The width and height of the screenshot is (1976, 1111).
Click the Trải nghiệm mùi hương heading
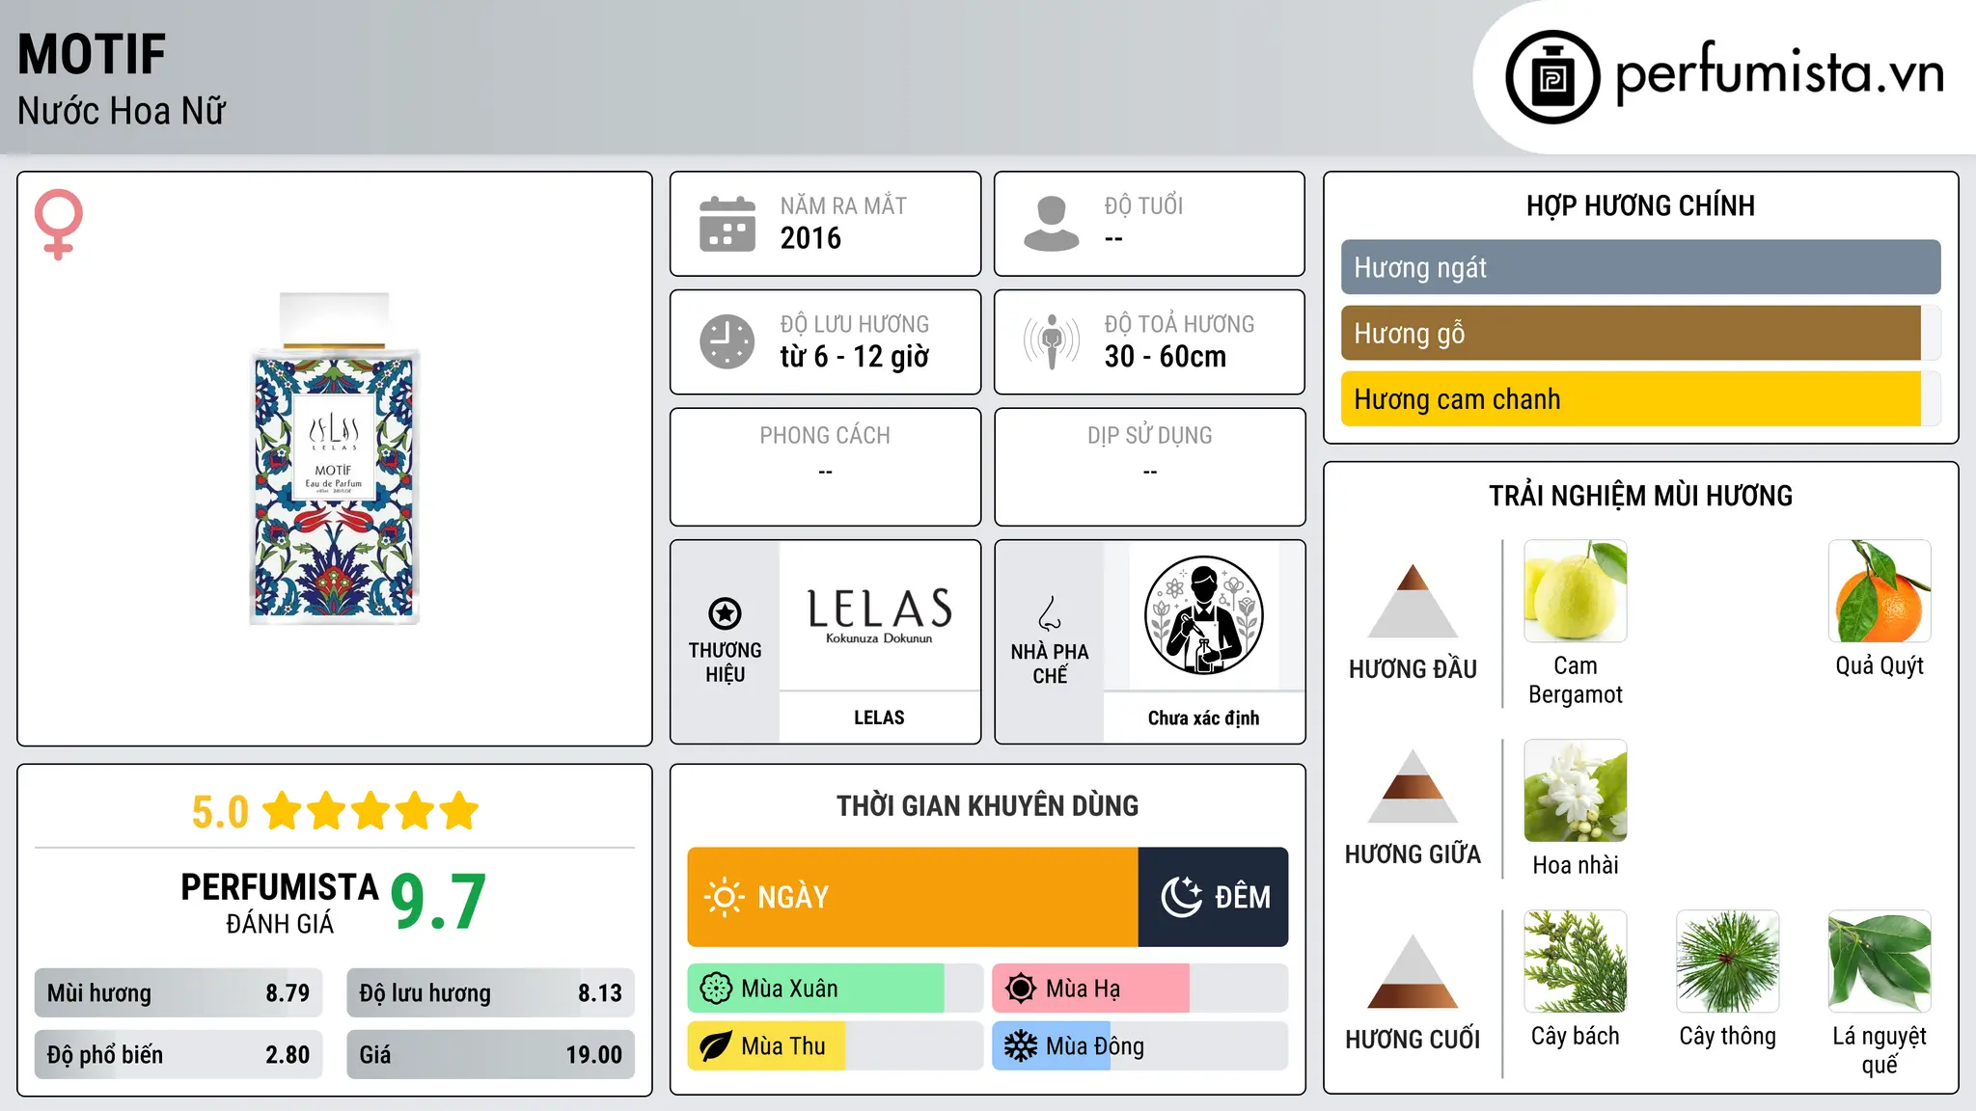pyautogui.click(x=1640, y=496)
